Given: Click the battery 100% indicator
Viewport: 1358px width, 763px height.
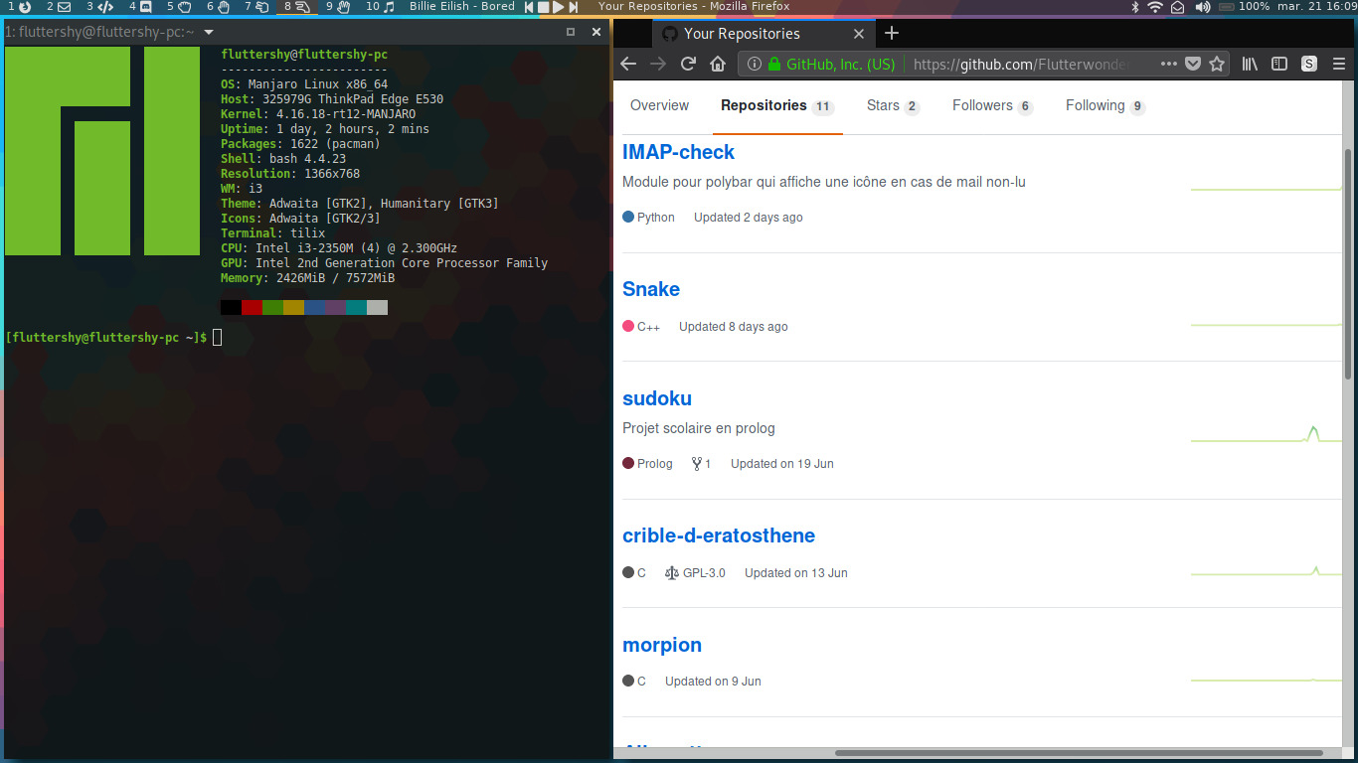Looking at the screenshot, I should 1245,7.
